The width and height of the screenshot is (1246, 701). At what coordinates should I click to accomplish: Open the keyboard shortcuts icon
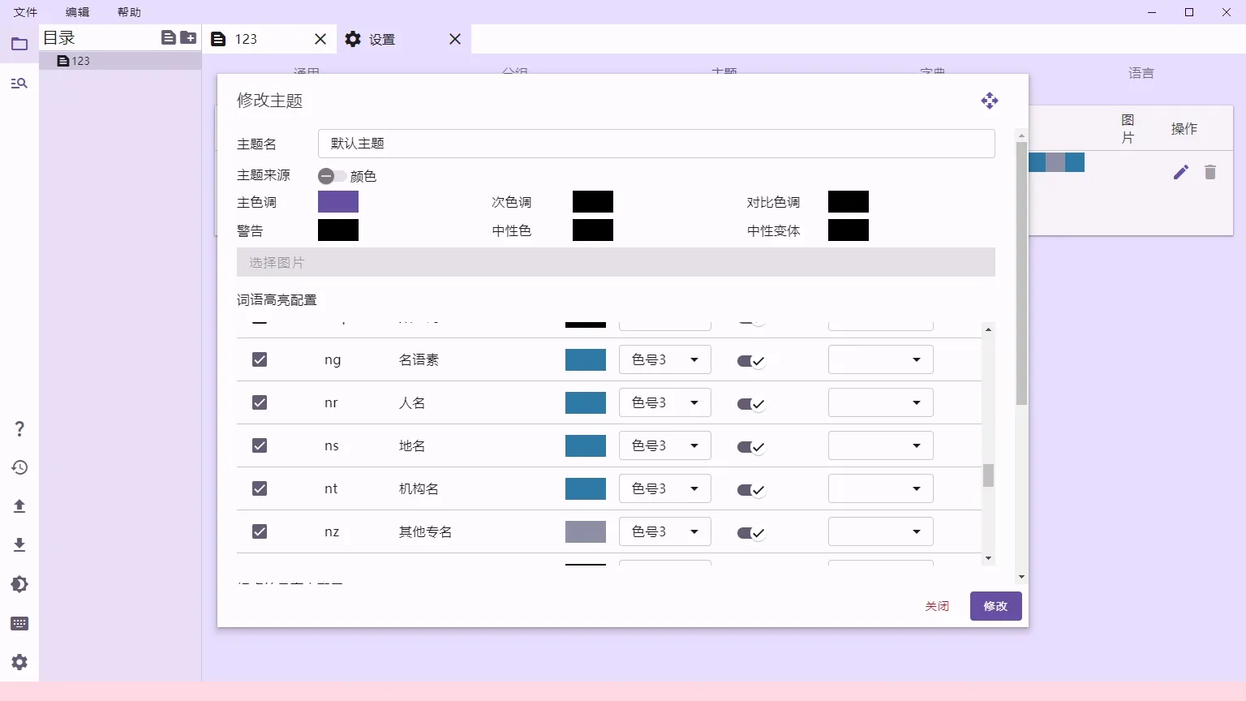pyautogui.click(x=19, y=623)
